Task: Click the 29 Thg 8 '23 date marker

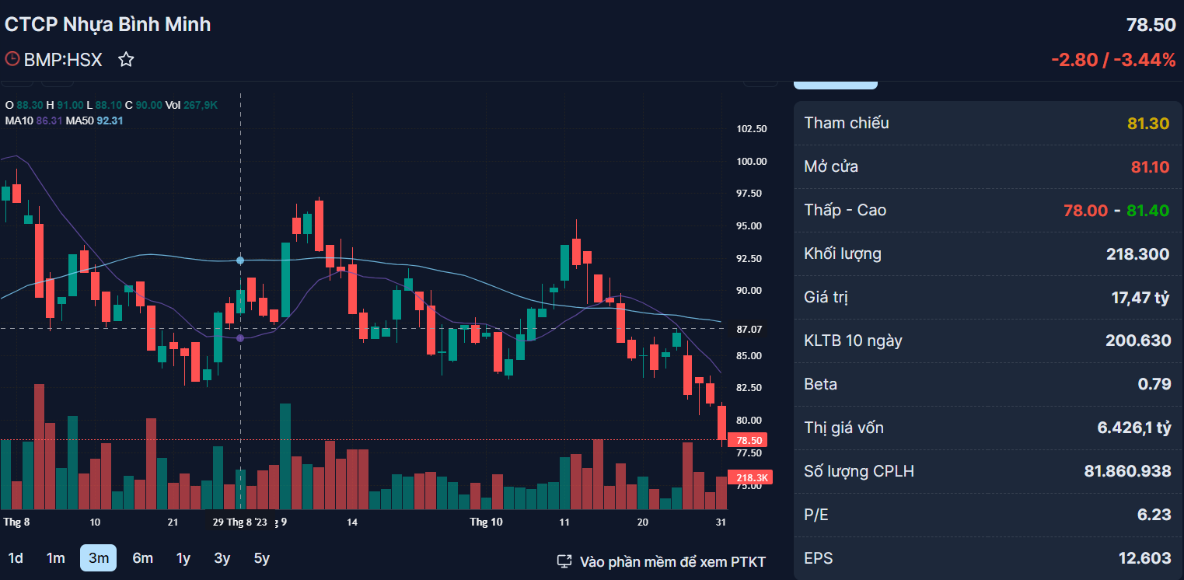Action: [x=240, y=522]
